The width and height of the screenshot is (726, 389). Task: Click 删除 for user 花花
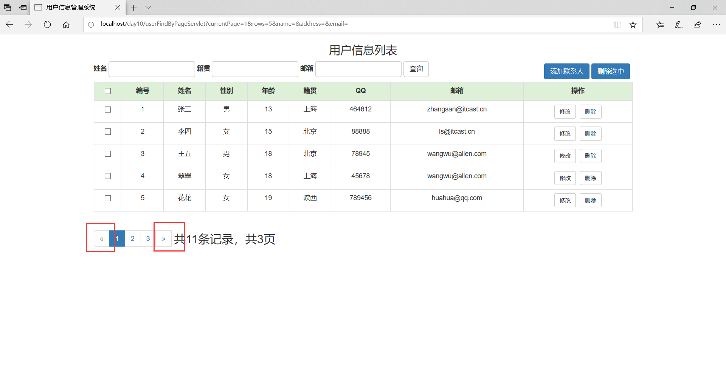[590, 201]
